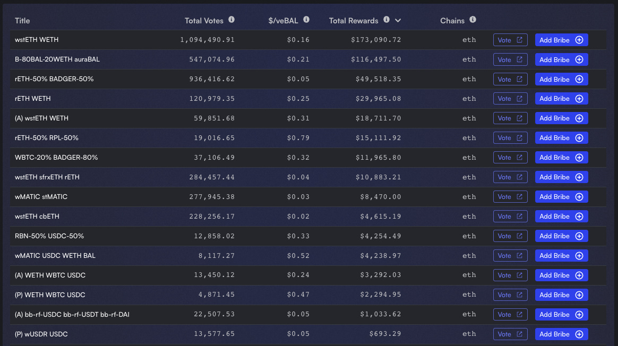Screen dimensions: 618x346
Task: Click total votes value 284,457.44
Action: click(212, 177)
